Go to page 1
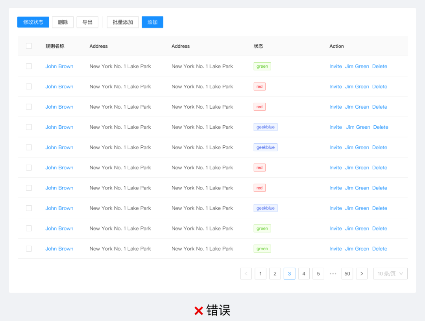 click(x=261, y=274)
